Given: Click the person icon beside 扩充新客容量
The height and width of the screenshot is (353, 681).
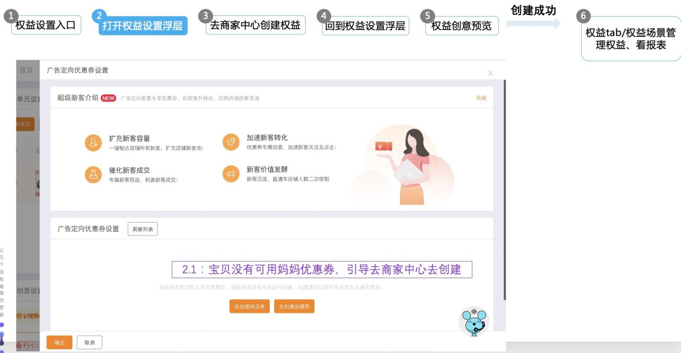Looking at the screenshot, I should [93, 142].
